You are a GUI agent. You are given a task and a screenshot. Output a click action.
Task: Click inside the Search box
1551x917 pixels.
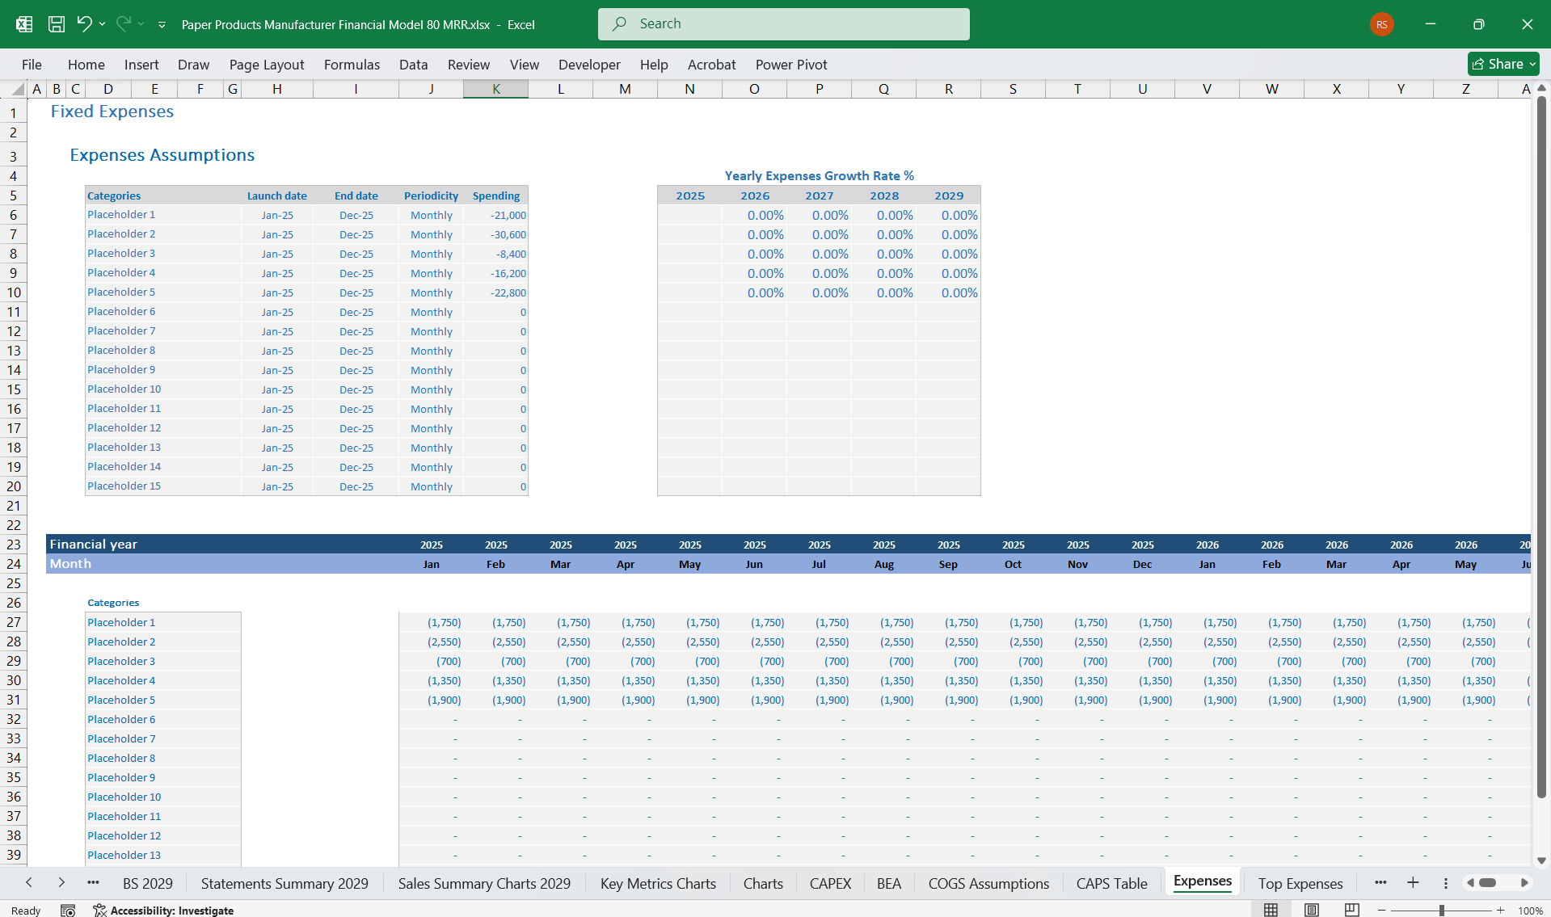tap(782, 23)
